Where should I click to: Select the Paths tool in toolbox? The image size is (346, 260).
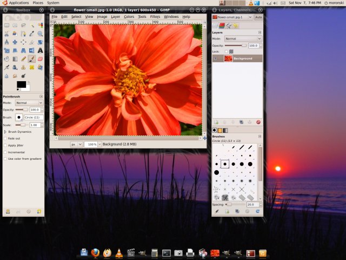23,34
